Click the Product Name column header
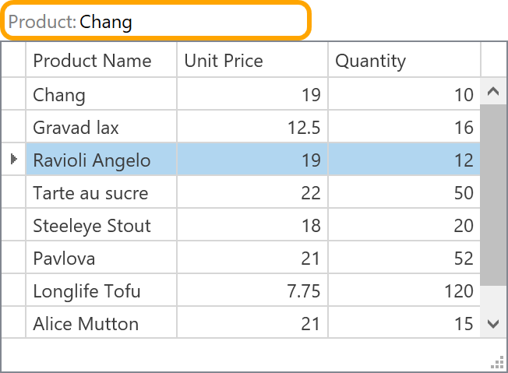Image resolution: width=508 pixels, height=373 pixels. (x=101, y=61)
